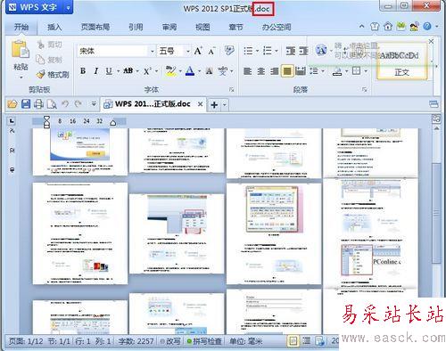Switch to the 页面布局 tab
This screenshot has height=351, width=446.
pyautogui.click(x=95, y=28)
